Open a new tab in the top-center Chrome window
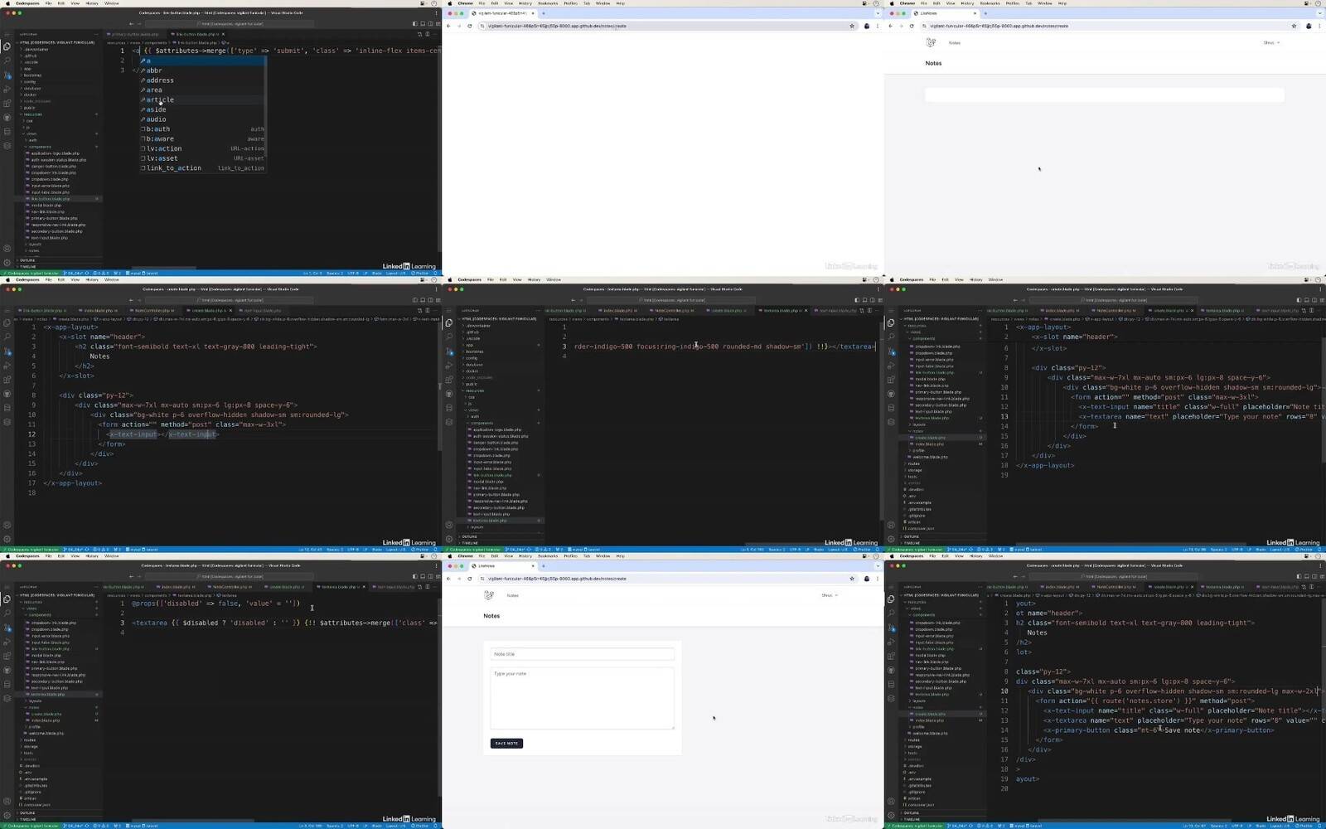 (544, 13)
